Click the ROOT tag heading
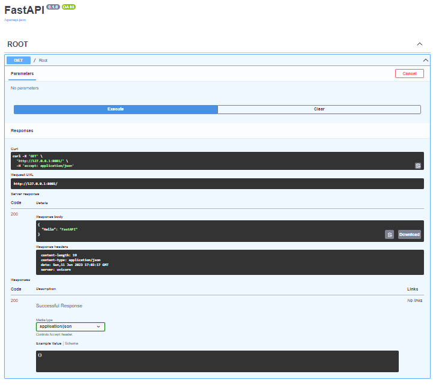This screenshot has height=386, width=436. (x=17, y=44)
